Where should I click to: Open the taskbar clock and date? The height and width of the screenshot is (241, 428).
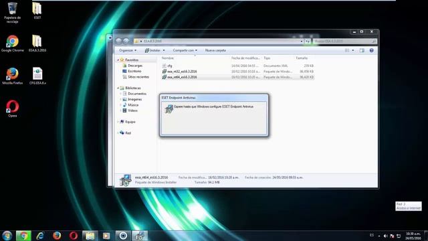coord(413,236)
